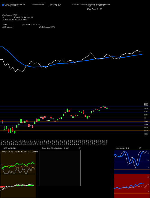This screenshot has height=198, width=150.
Task: Click the blue 12-day SMA legend square
Action: 3,5
